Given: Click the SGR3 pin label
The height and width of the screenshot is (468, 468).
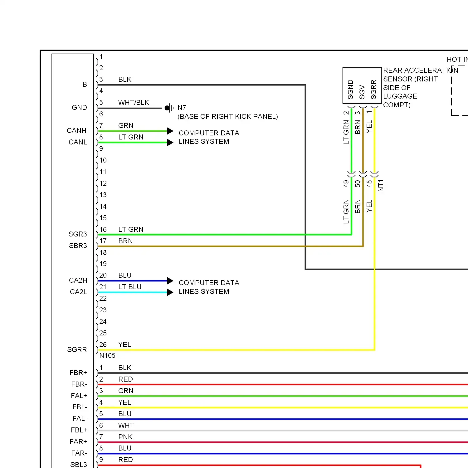Looking at the screenshot, I should pyautogui.click(x=78, y=234).
